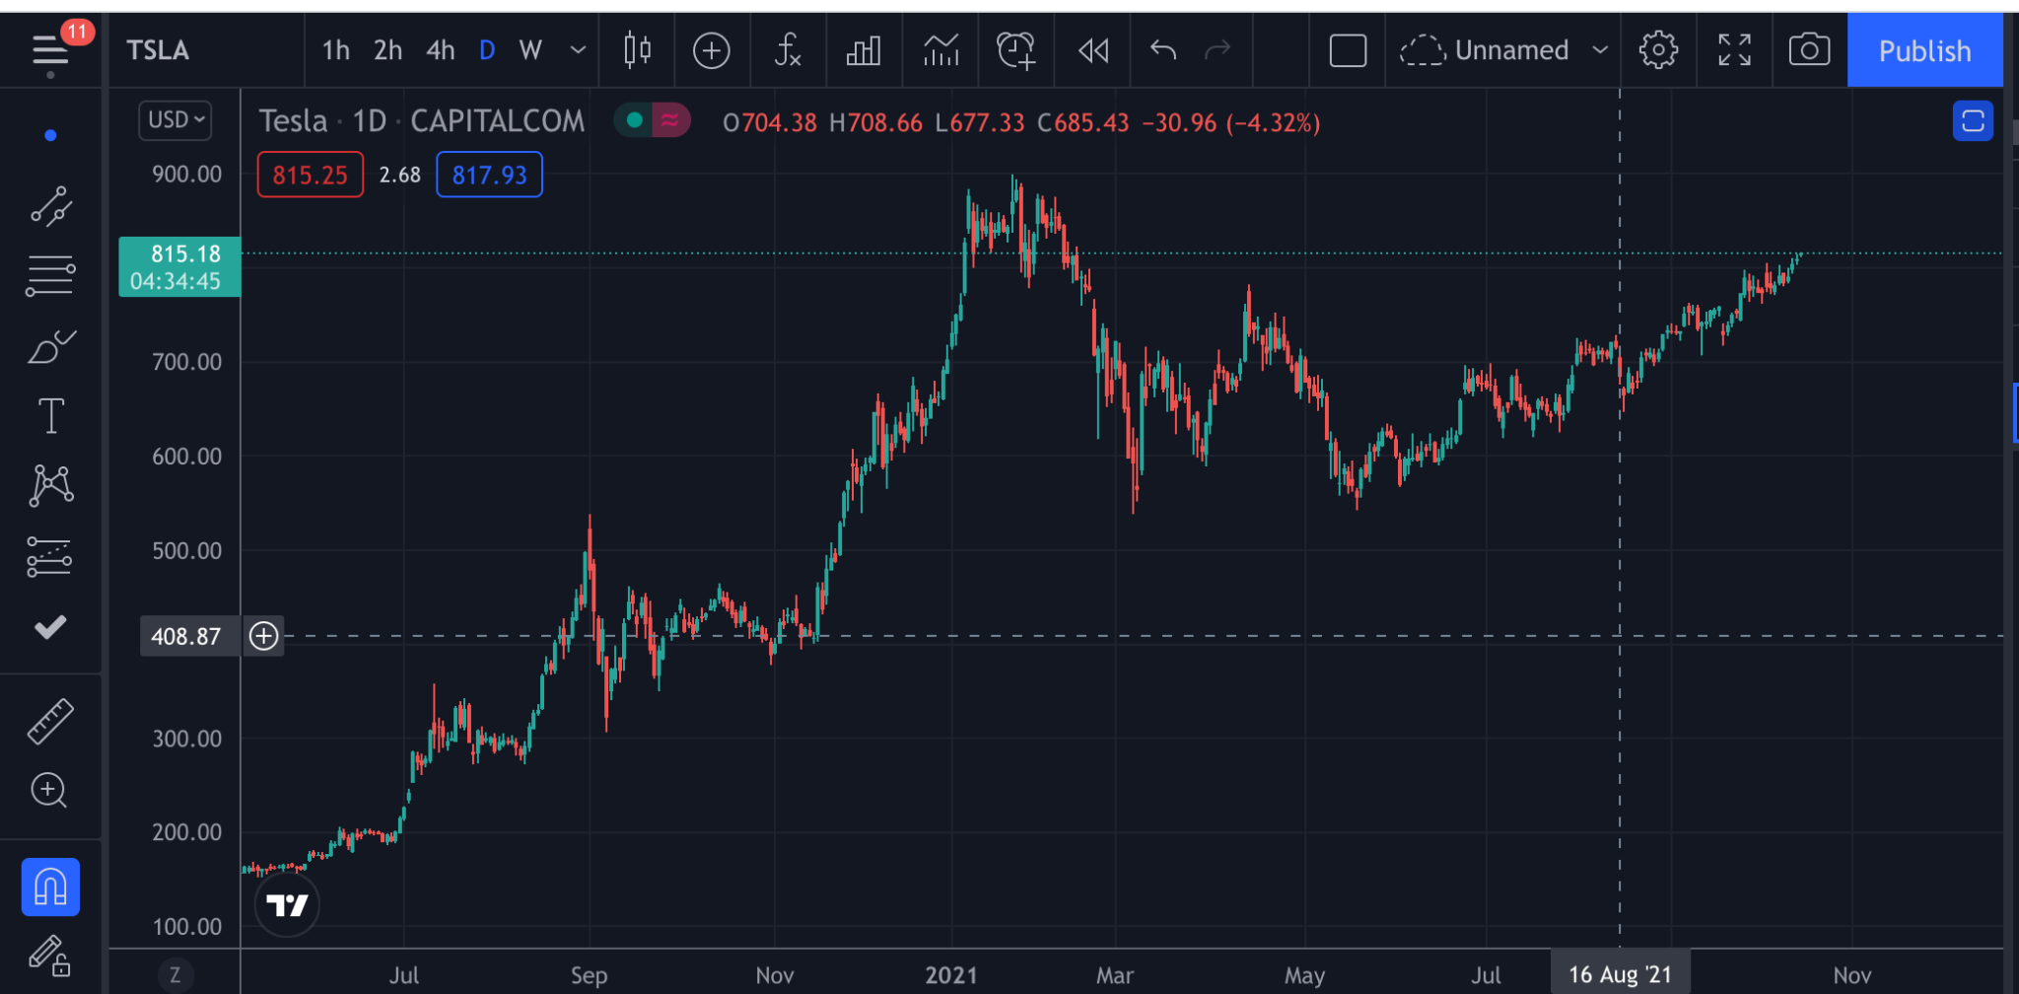2019x994 pixels.
Task: Open the candlestick chart style selector
Action: click(x=638, y=50)
